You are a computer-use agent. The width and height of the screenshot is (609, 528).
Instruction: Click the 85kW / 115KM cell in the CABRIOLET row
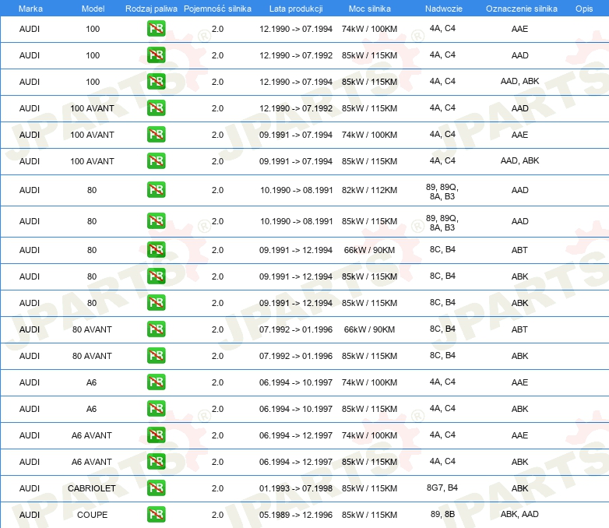369,488
